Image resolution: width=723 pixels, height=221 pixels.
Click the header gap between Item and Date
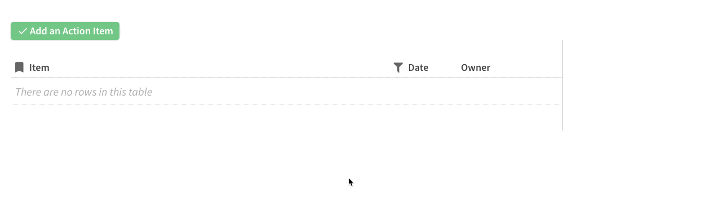click(x=220, y=67)
